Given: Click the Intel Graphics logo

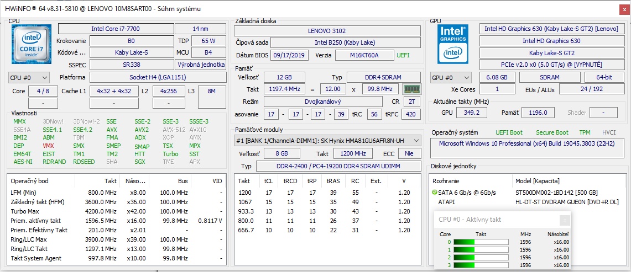Looking at the screenshot, I should (x=453, y=44).
